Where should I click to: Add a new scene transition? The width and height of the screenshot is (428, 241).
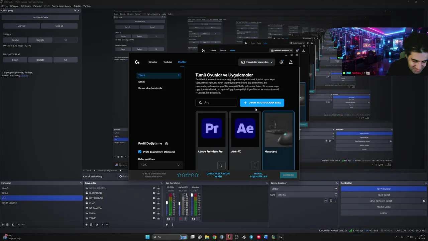[x=326, y=200]
